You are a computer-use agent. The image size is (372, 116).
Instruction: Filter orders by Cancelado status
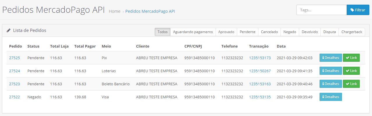[x=269, y=32]
